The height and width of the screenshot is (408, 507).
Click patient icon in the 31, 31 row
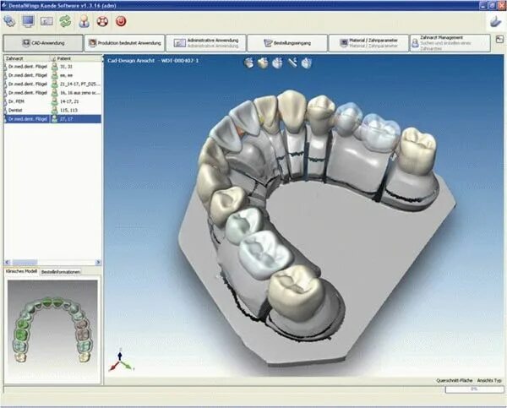(x=54, y=66)
